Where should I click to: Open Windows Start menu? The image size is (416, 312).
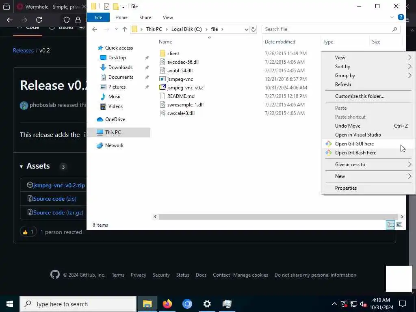click(x=10, y=304)
